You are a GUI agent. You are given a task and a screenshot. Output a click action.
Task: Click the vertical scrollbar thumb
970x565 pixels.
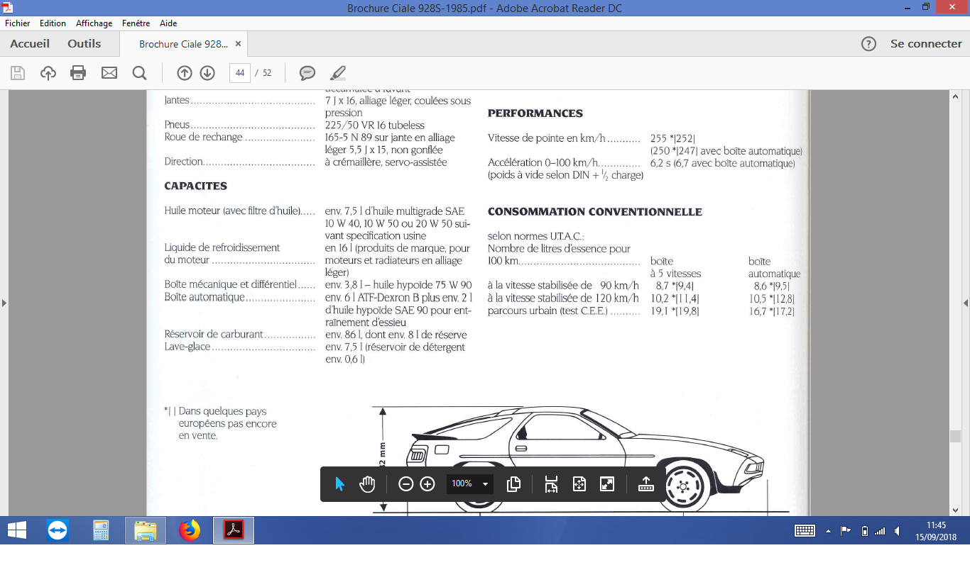(x=955, y=437)
